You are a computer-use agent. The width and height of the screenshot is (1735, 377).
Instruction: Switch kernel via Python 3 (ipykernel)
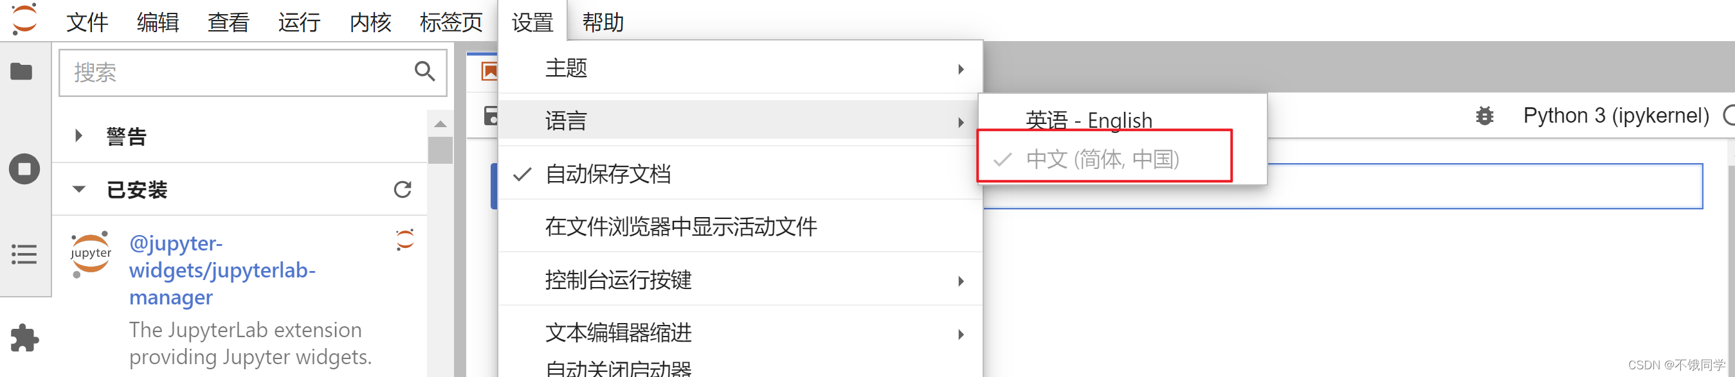tap(1616, 116)
